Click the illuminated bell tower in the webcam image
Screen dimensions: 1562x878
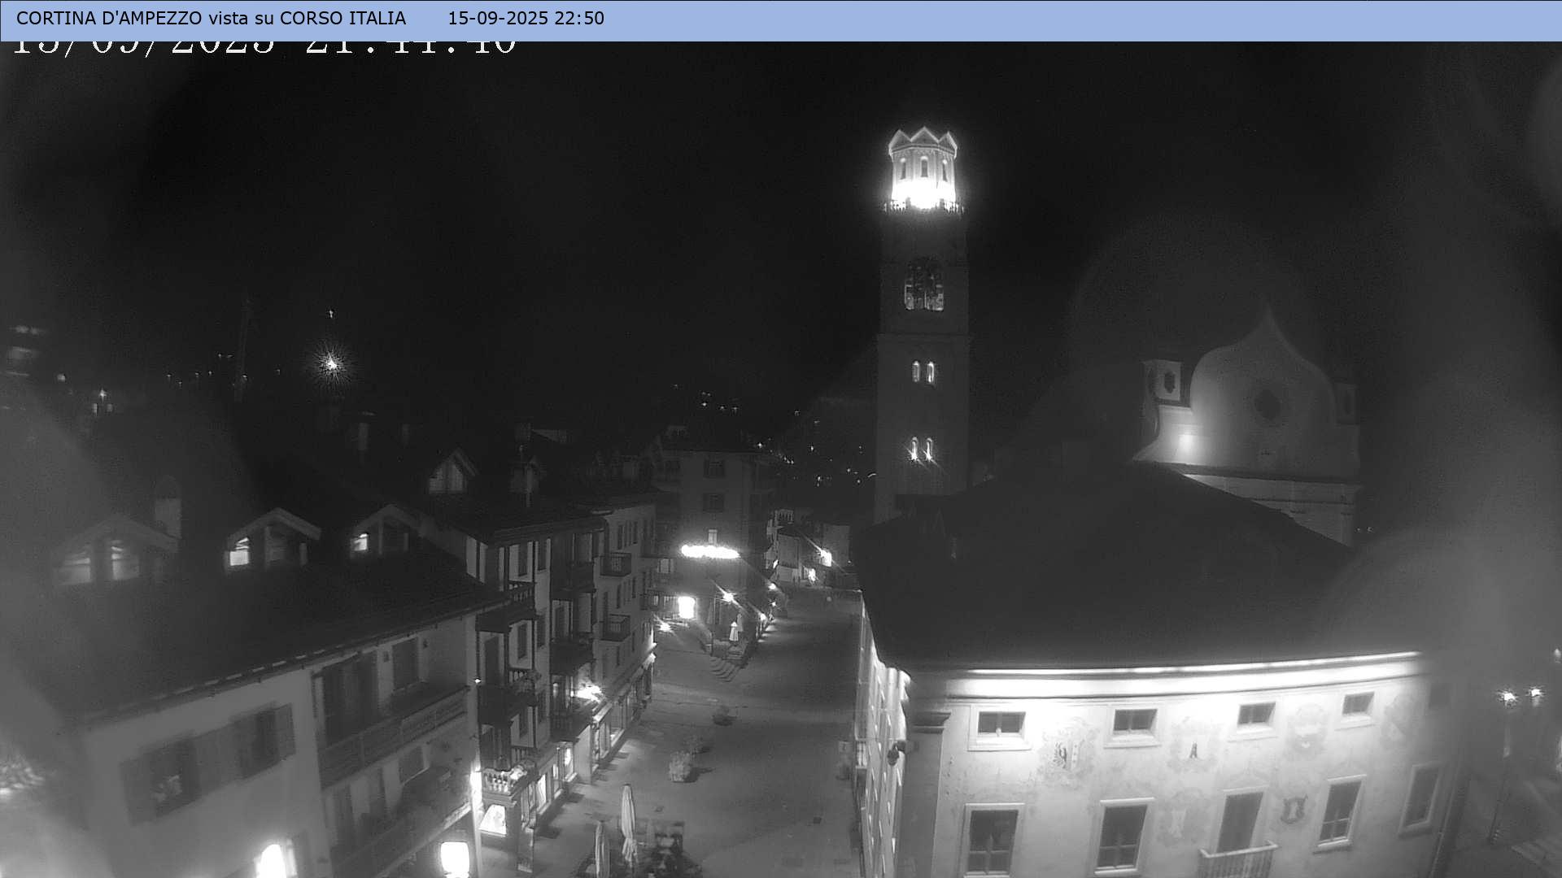point(923,324)
